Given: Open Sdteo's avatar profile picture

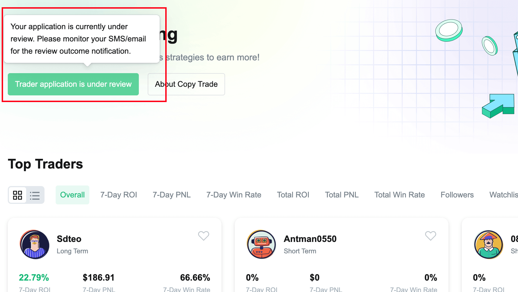Looking at the screenshot, I should pyautogui.click(x=34, y=244).
